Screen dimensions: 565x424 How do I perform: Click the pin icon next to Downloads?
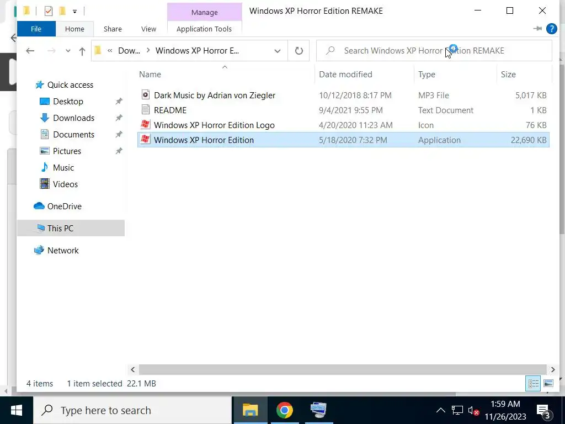(119, 118)
